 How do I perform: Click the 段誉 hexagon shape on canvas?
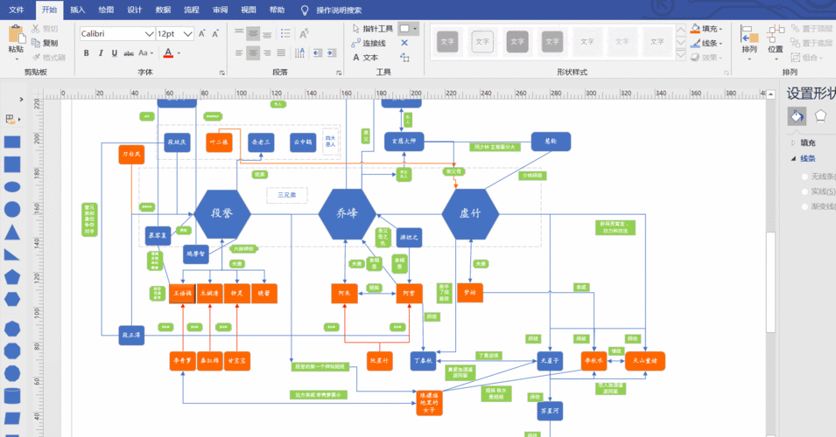coord(222,212)
